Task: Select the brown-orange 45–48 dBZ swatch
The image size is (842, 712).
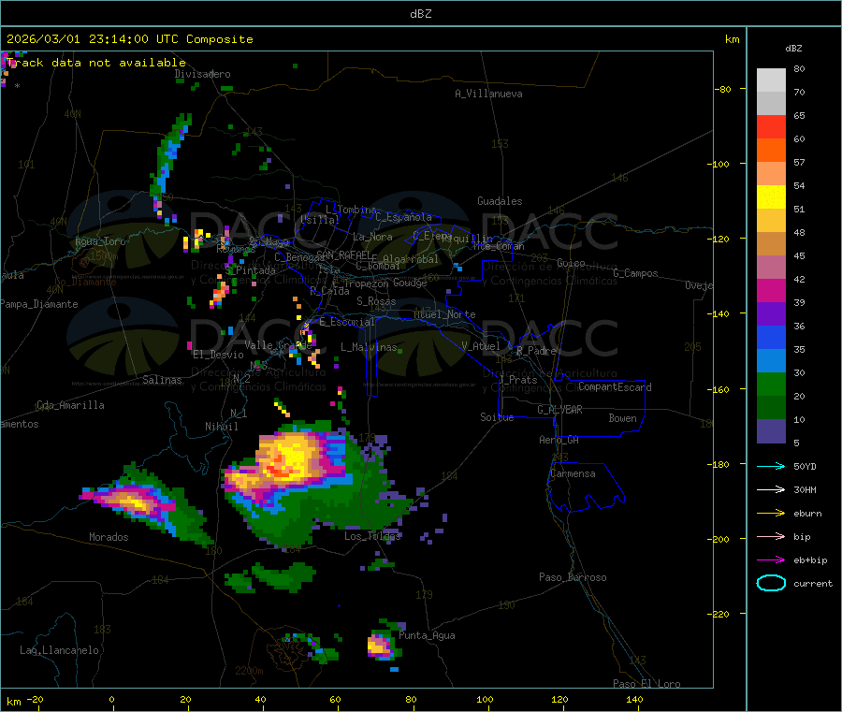Action: [x=771, y=244]
